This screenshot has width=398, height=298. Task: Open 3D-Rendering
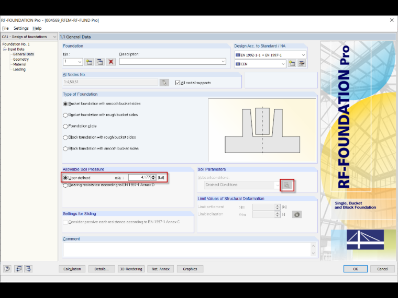point(131,269)
